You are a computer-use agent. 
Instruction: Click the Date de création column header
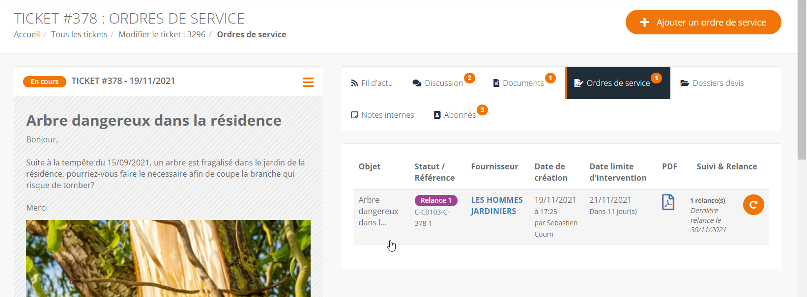pos(551,172)
